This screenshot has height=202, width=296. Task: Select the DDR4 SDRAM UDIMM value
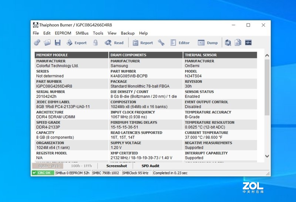pyautogui.click(x=56, y=117)
